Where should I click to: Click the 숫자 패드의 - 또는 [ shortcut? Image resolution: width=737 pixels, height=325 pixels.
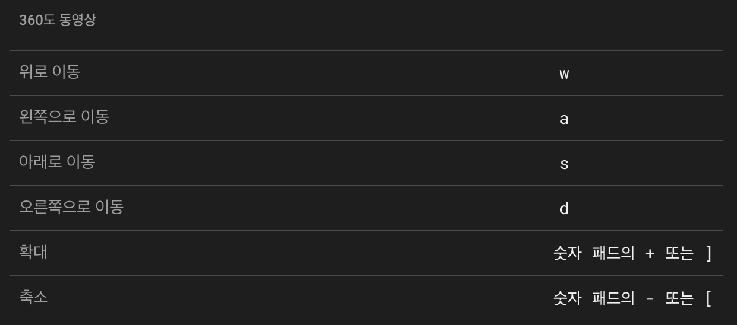(632, 298)
